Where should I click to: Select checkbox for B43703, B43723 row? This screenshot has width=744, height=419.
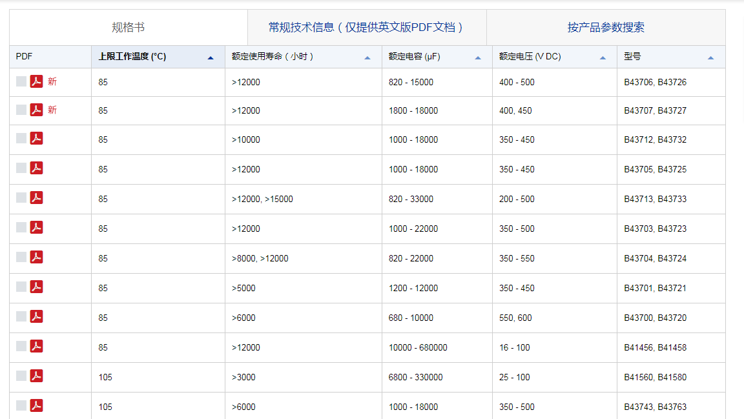click(x=21, y=227)
